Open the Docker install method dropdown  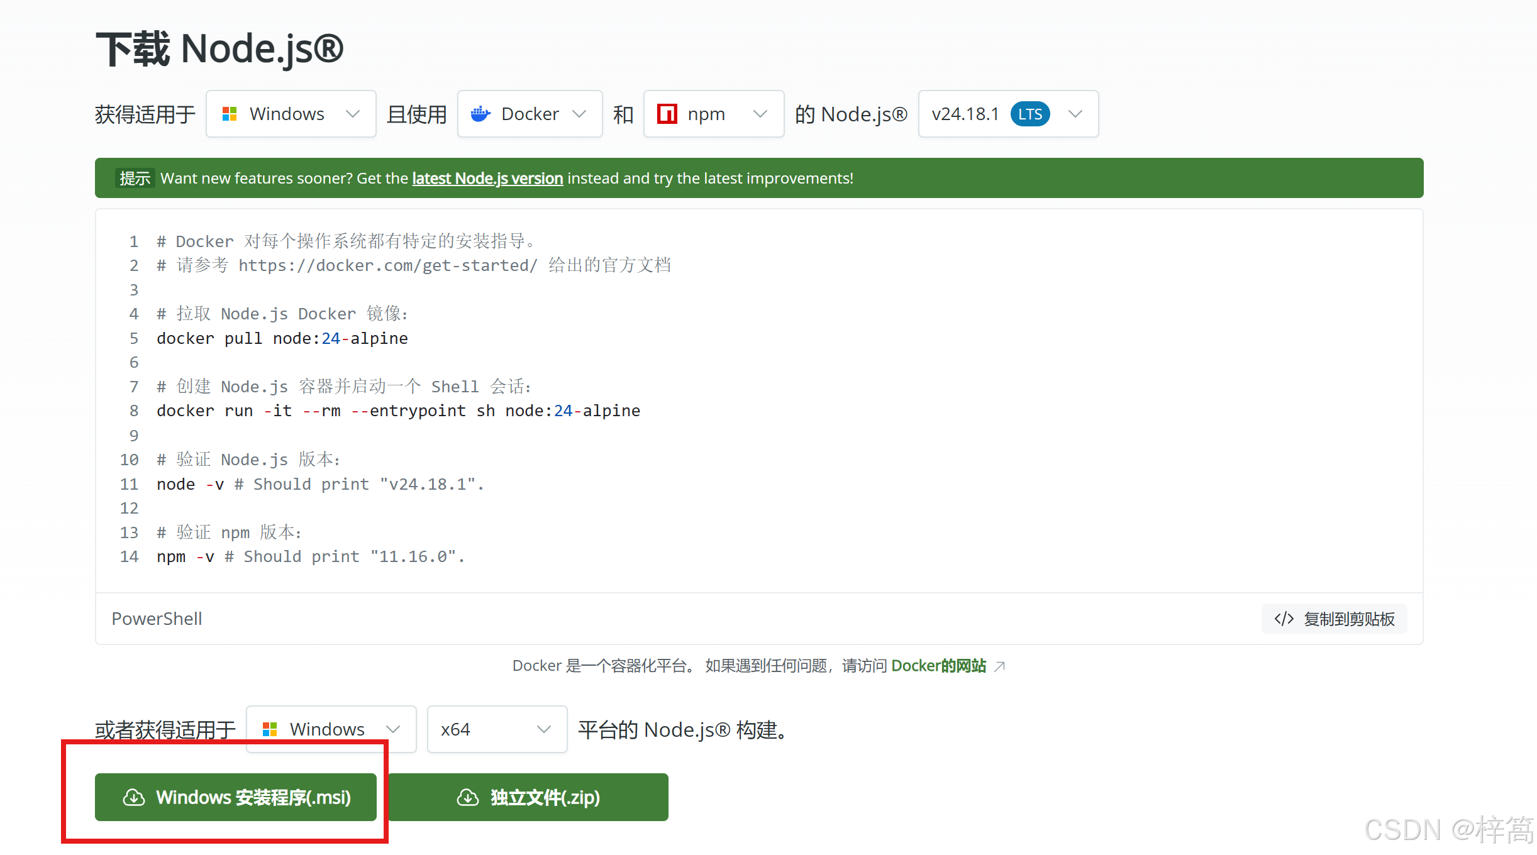tap(530, 114)
